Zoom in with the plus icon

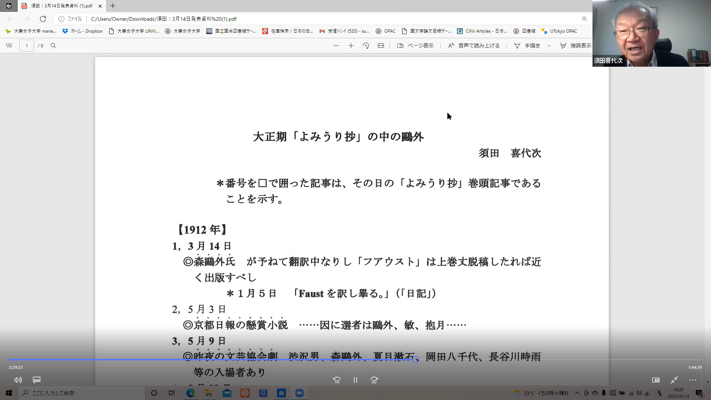351,46
